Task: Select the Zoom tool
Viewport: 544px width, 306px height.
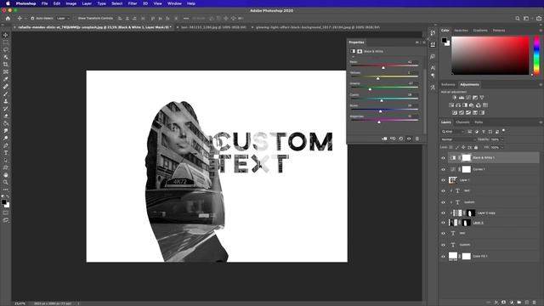Action: tap(6, 182)
